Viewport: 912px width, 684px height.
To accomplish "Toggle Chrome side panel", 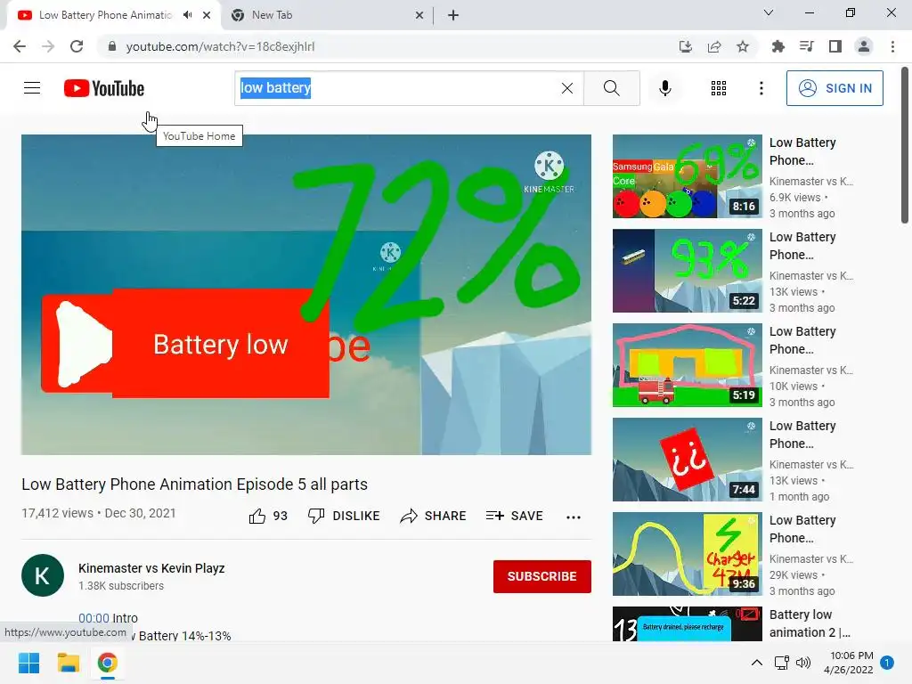I will pos(835,46).
